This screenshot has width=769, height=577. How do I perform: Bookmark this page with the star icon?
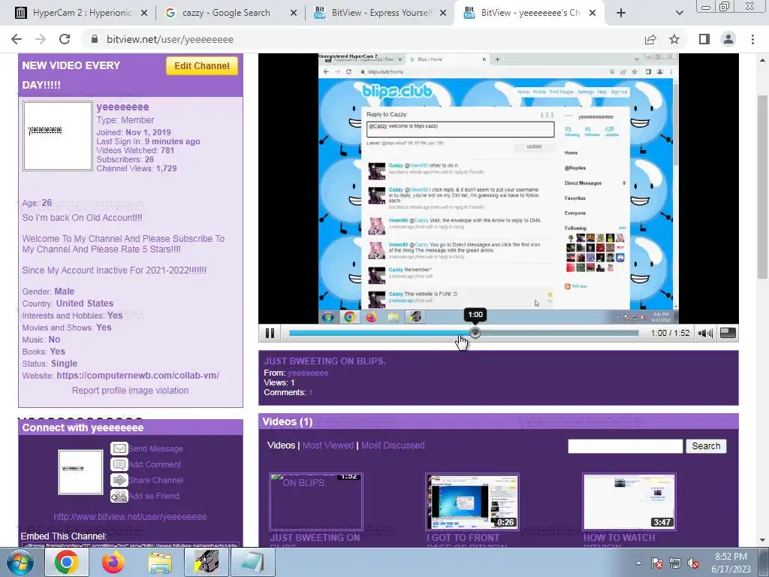(x=674, y=39)
